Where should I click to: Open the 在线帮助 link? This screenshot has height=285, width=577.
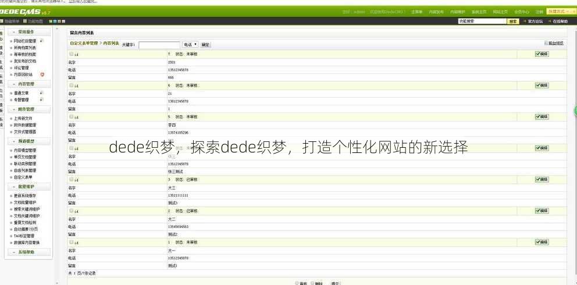(x=561, y=22)
